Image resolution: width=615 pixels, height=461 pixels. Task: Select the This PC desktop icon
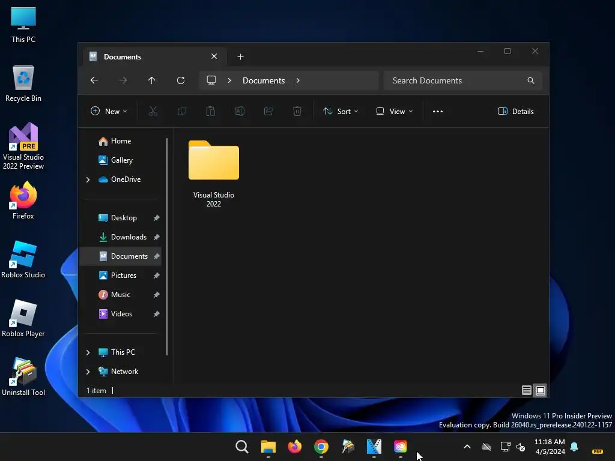point(23,25)
